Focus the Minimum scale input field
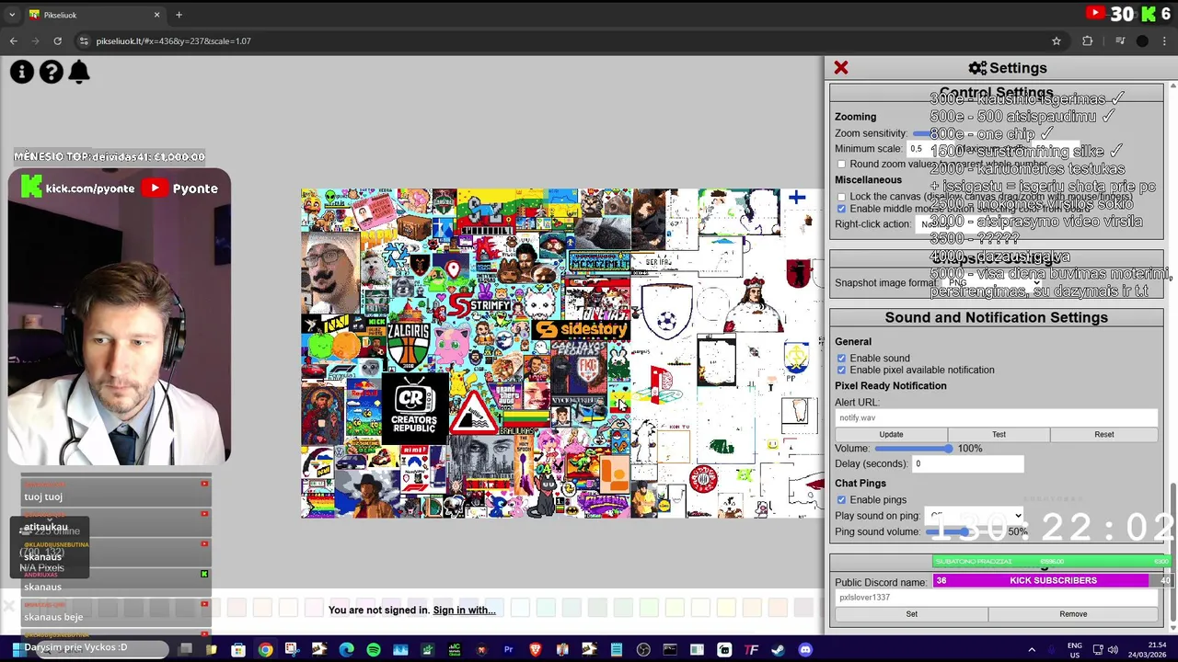Screen dimensions: 1178x662 tap(930, 149)
